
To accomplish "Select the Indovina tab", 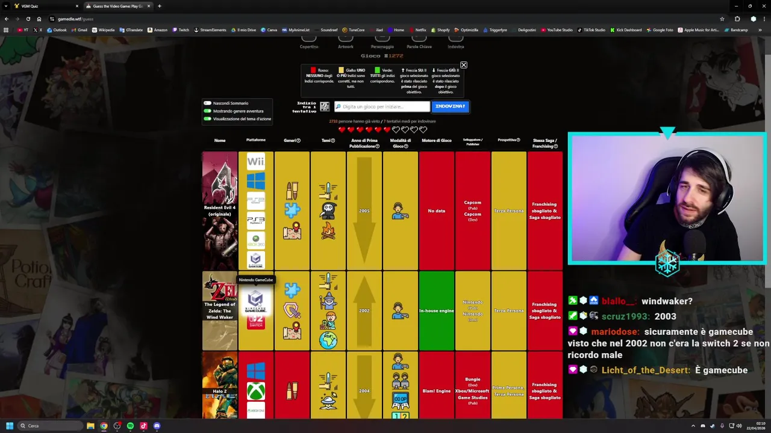I will pyautogui.click(x=456, y=42).
